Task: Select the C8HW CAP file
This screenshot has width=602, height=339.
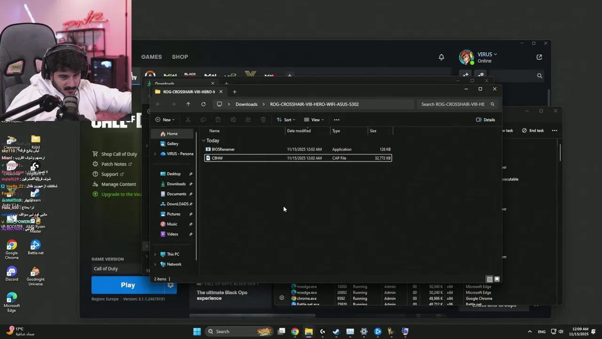Action: tap(298, 158)
